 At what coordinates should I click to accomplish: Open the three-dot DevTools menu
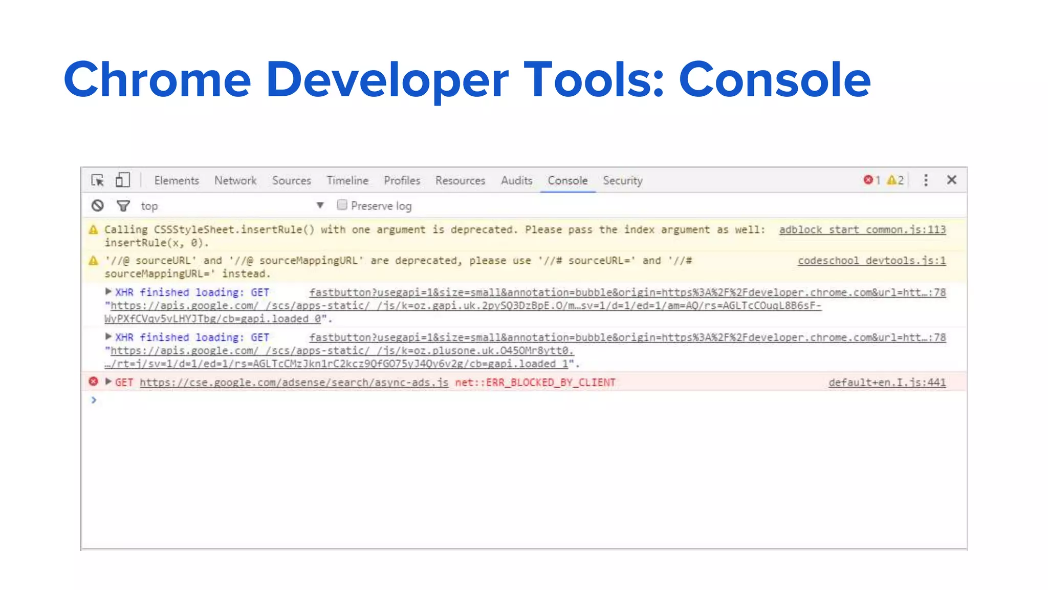[926, 180]
